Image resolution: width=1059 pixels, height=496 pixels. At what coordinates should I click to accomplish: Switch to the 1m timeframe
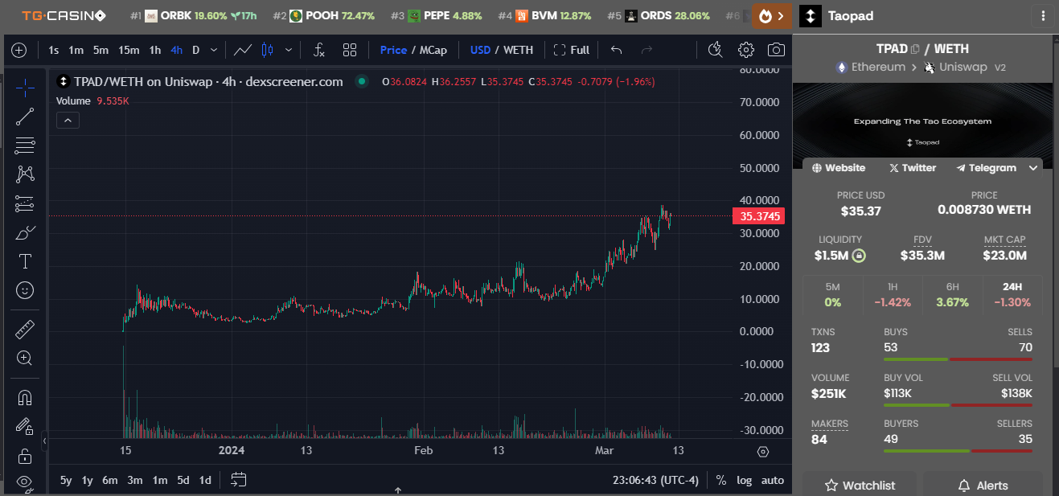(x=76, y=50)
